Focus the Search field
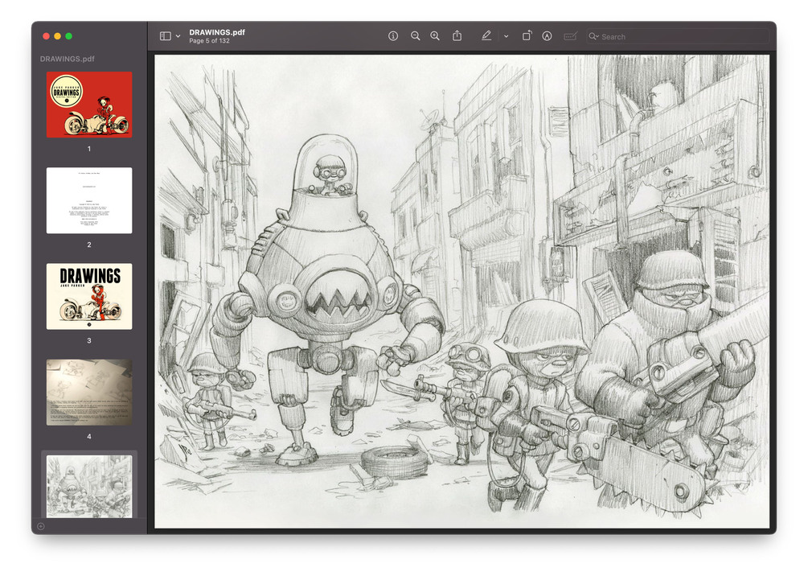Image resolution: width=808 pixels, height=576 pixels. tap(678, 37)
